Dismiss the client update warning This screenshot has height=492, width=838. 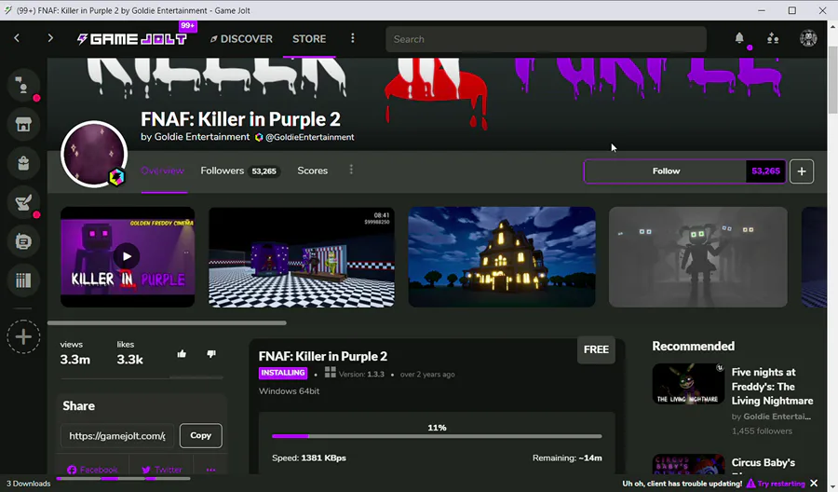814,483
